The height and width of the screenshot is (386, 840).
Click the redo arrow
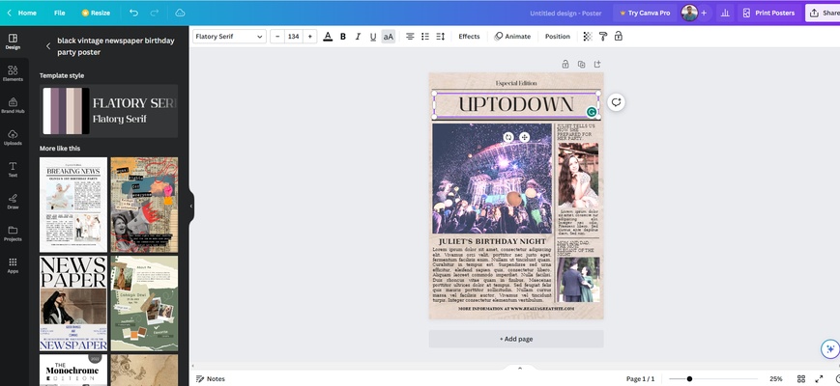tap(155, 13)
